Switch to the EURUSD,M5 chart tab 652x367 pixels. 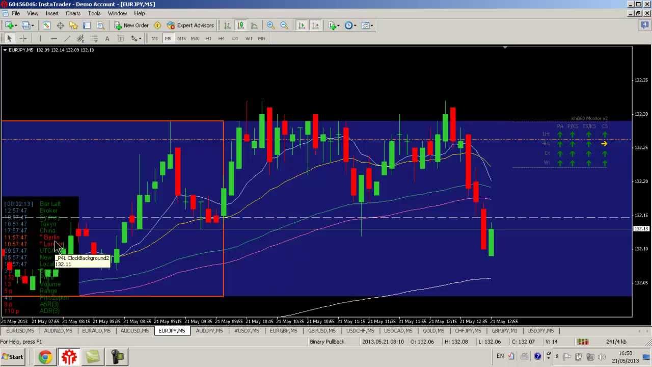20,331
